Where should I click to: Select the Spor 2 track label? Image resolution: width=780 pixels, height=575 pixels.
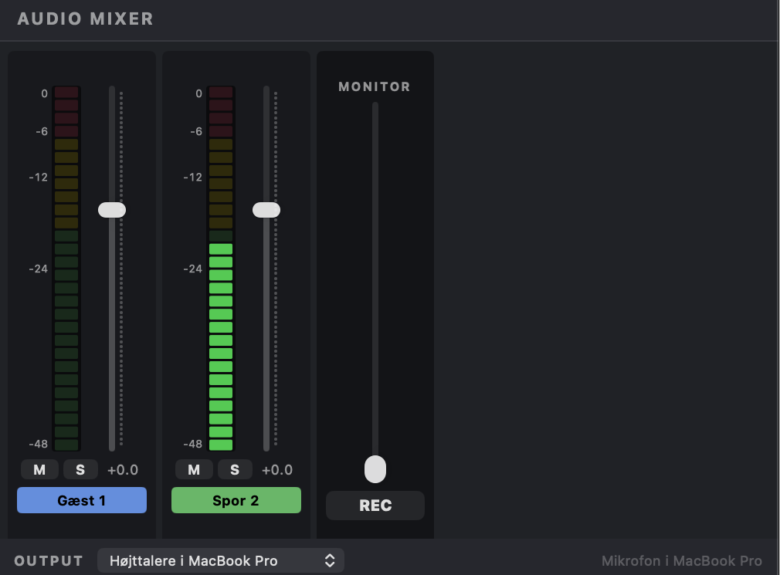coord(236,500)
